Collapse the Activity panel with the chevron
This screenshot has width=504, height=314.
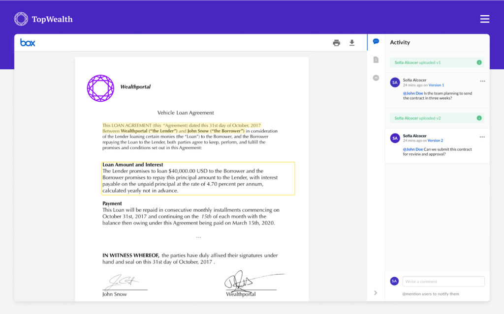[376, 292]
